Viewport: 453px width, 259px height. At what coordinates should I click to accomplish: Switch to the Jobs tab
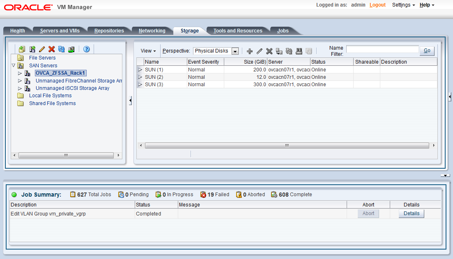(x=283, y=31)
